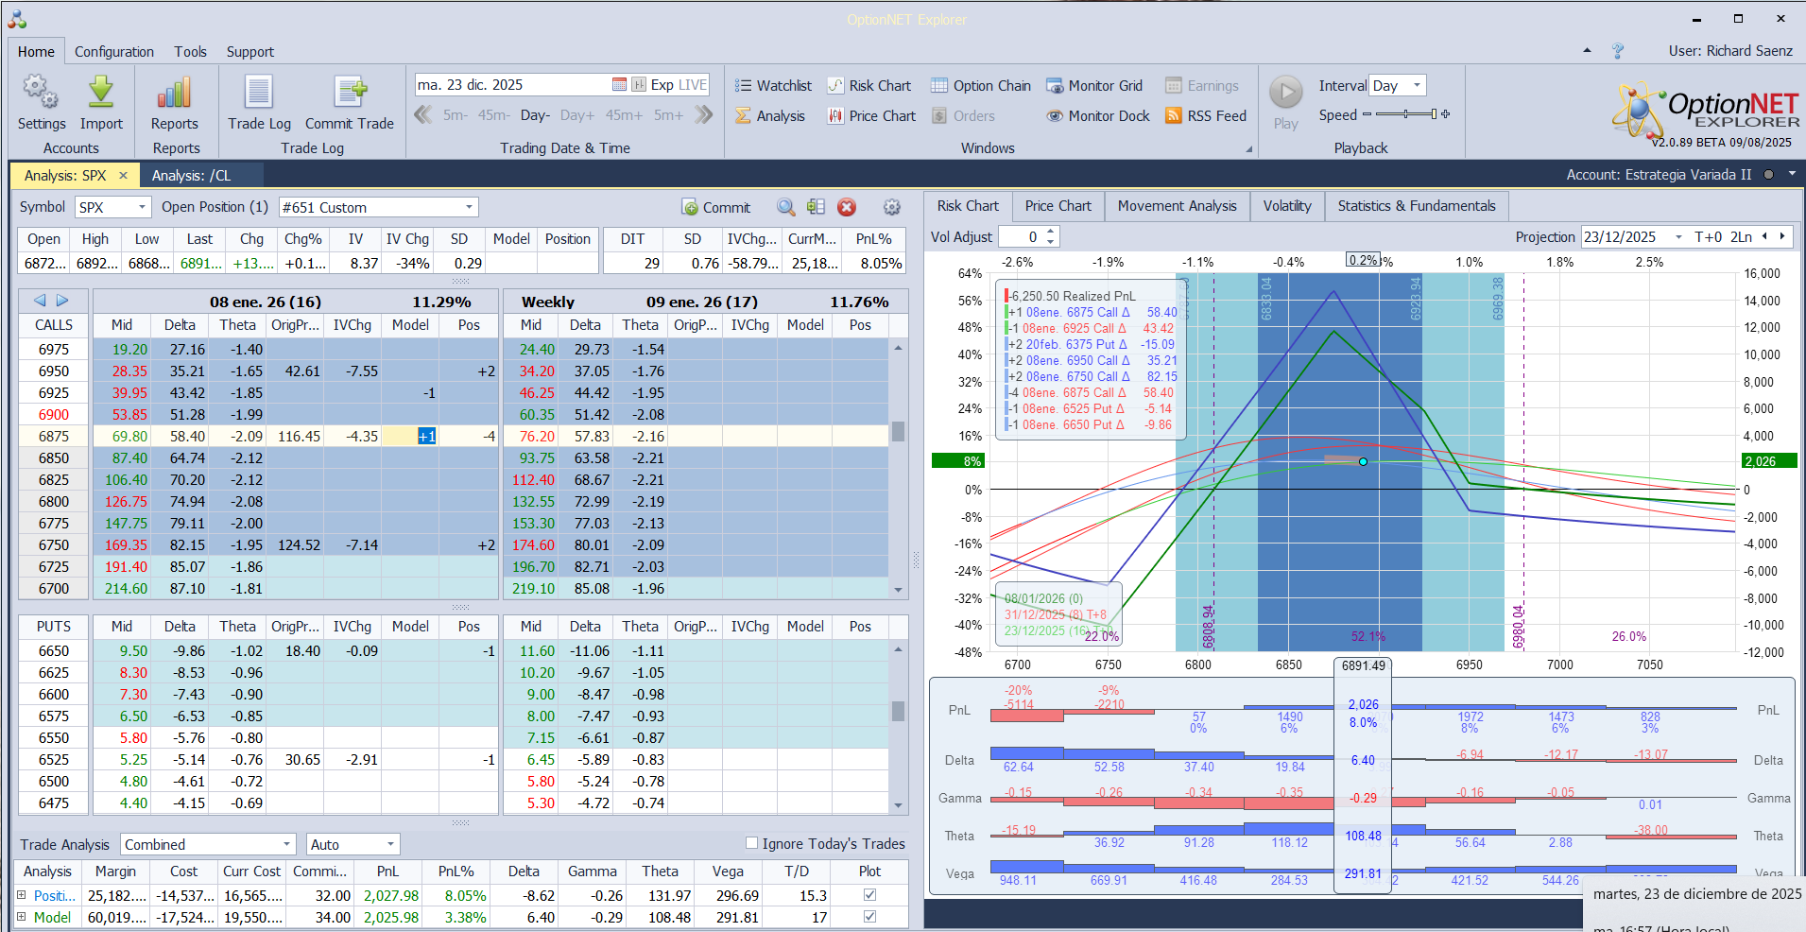
Task: Open the Watchlist window
Action: point(774,86)
